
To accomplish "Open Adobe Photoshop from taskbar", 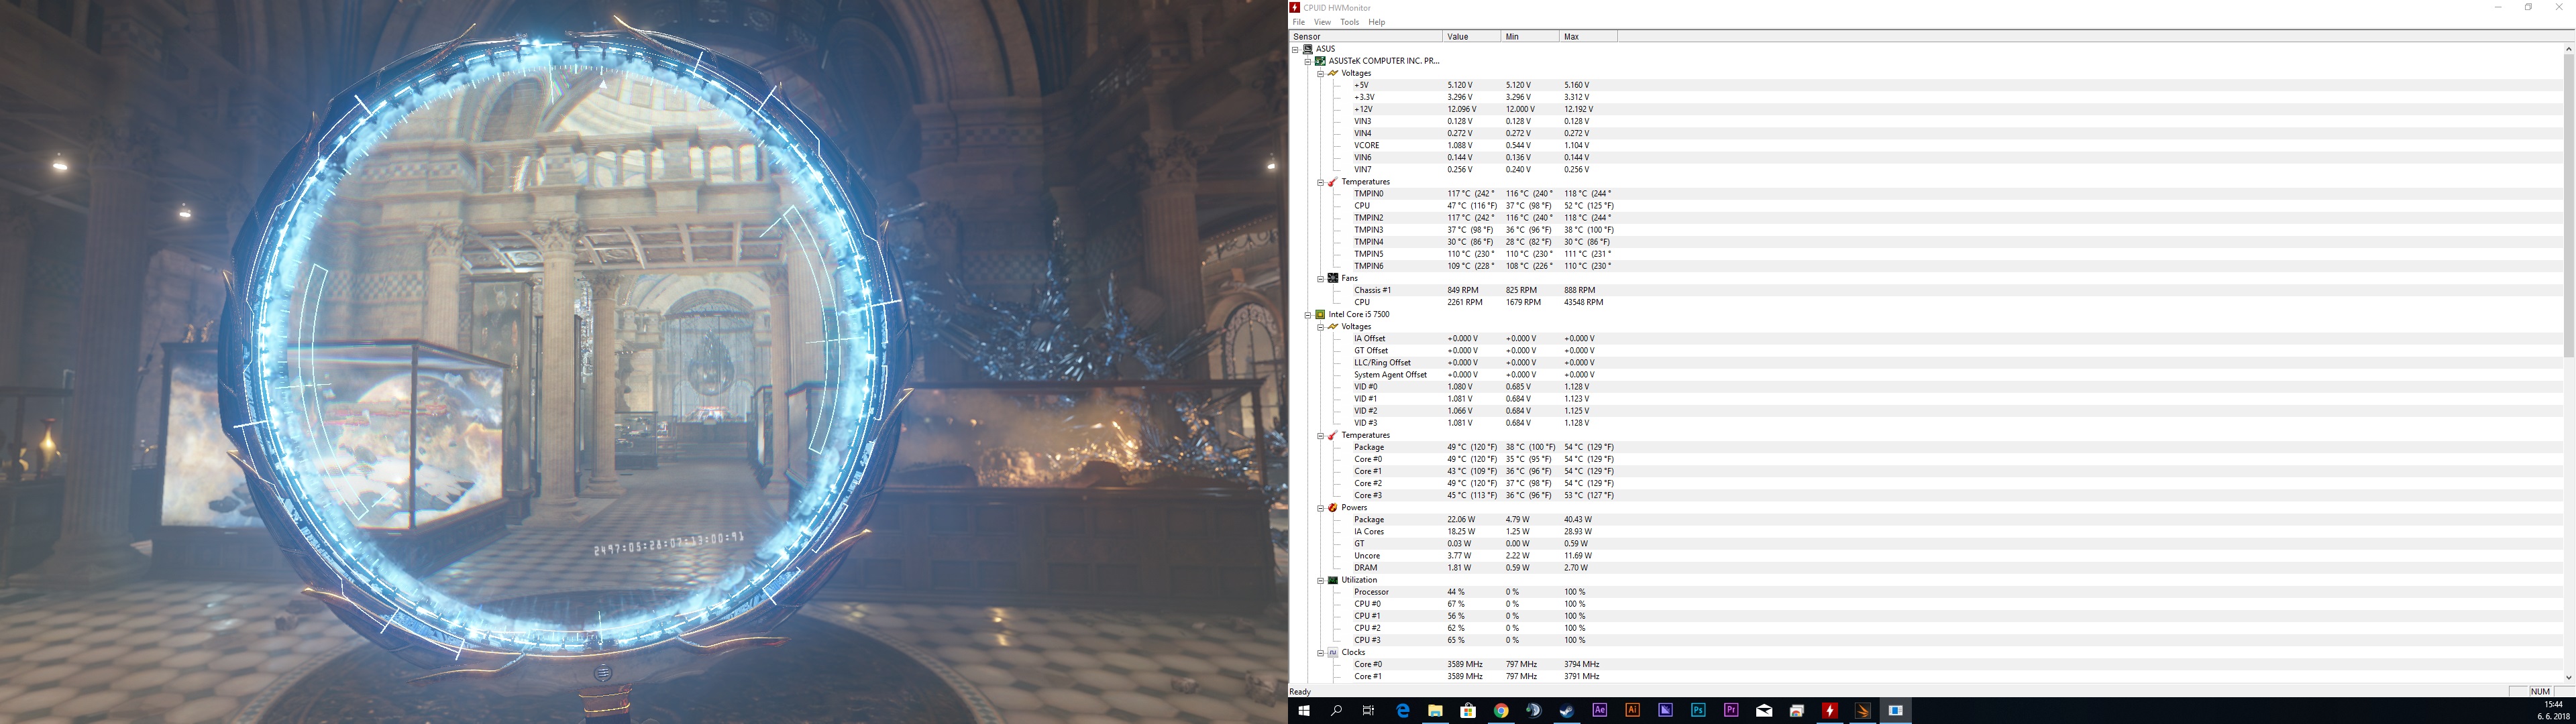I will point(1698,710).
